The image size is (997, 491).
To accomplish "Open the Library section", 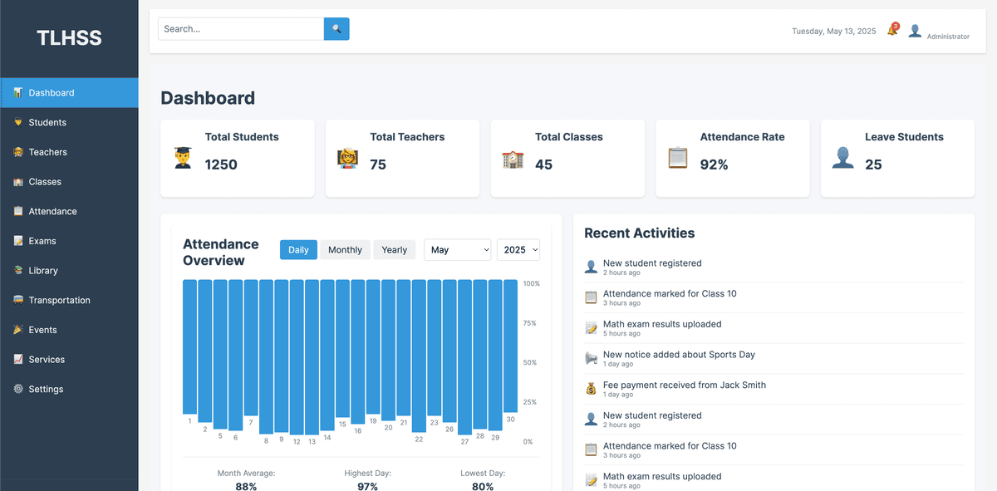I will 47,270.
